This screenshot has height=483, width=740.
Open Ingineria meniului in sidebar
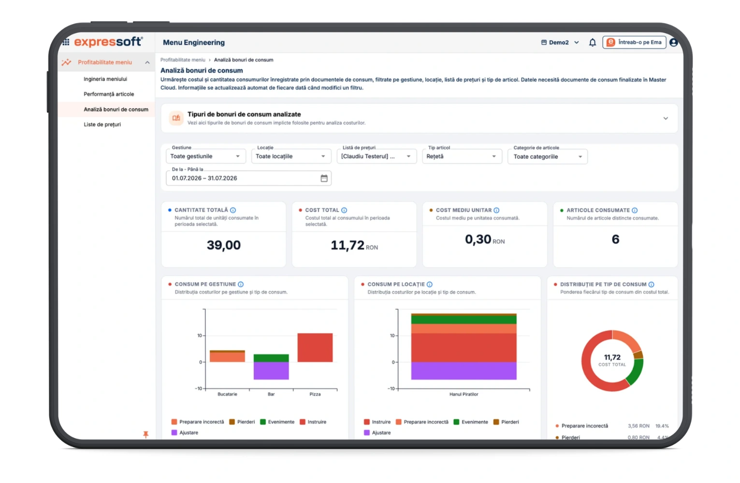105,79
